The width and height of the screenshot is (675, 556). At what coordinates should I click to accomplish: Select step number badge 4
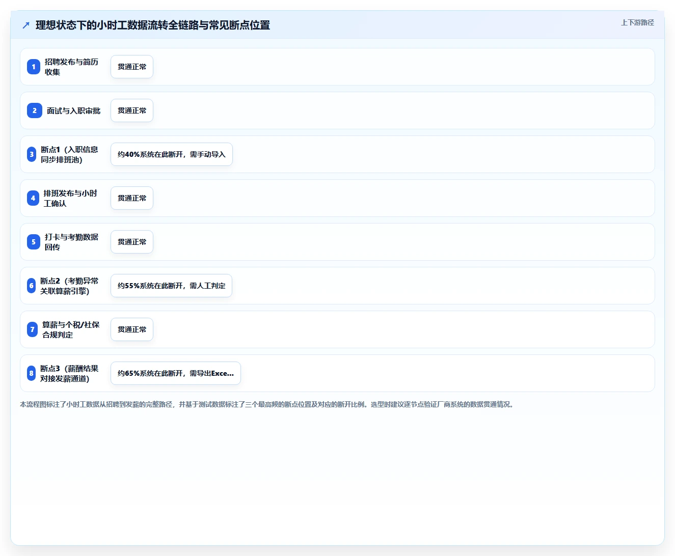33,198
